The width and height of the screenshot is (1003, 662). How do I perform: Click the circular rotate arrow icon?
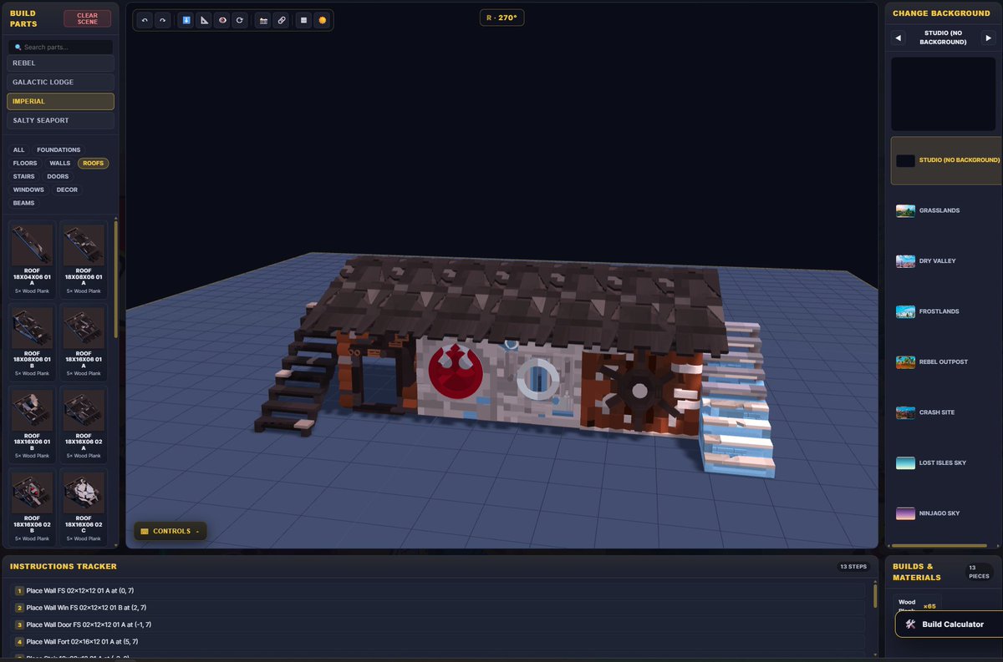click(x=241, y=20)
